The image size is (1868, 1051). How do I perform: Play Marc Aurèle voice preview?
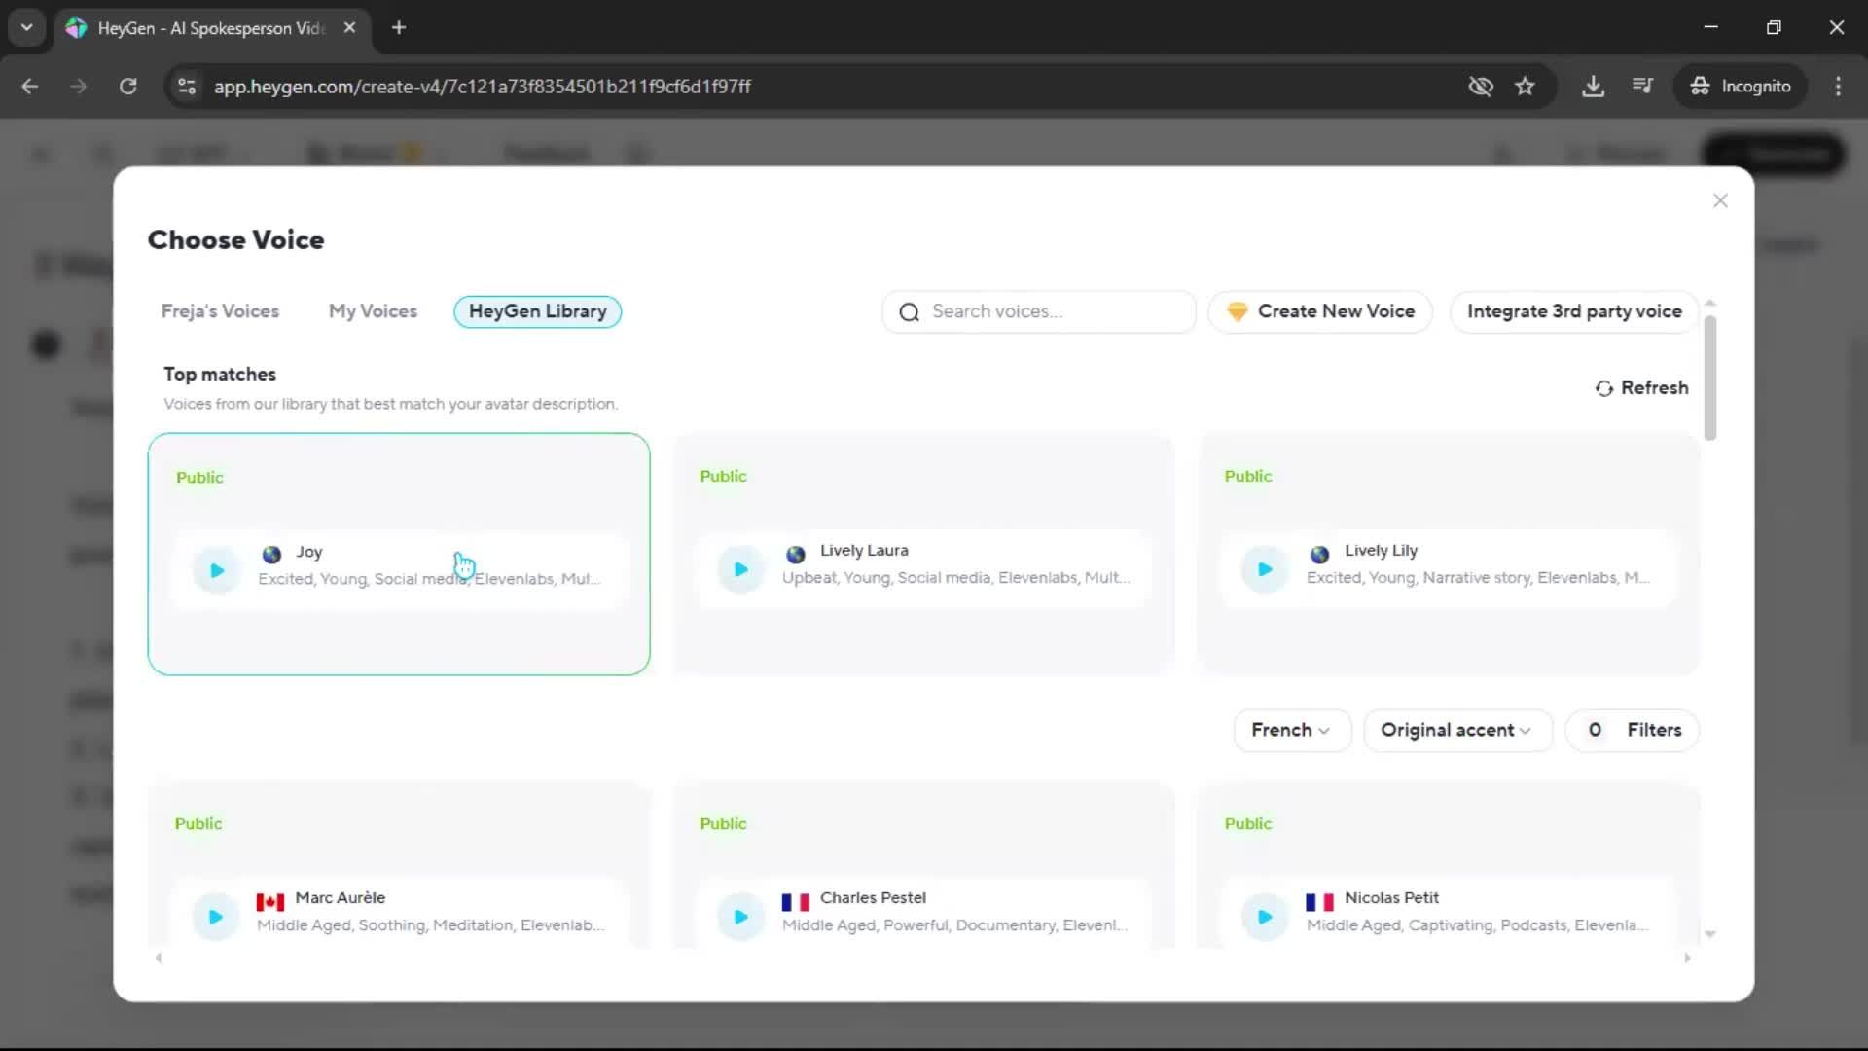point(216,917)
